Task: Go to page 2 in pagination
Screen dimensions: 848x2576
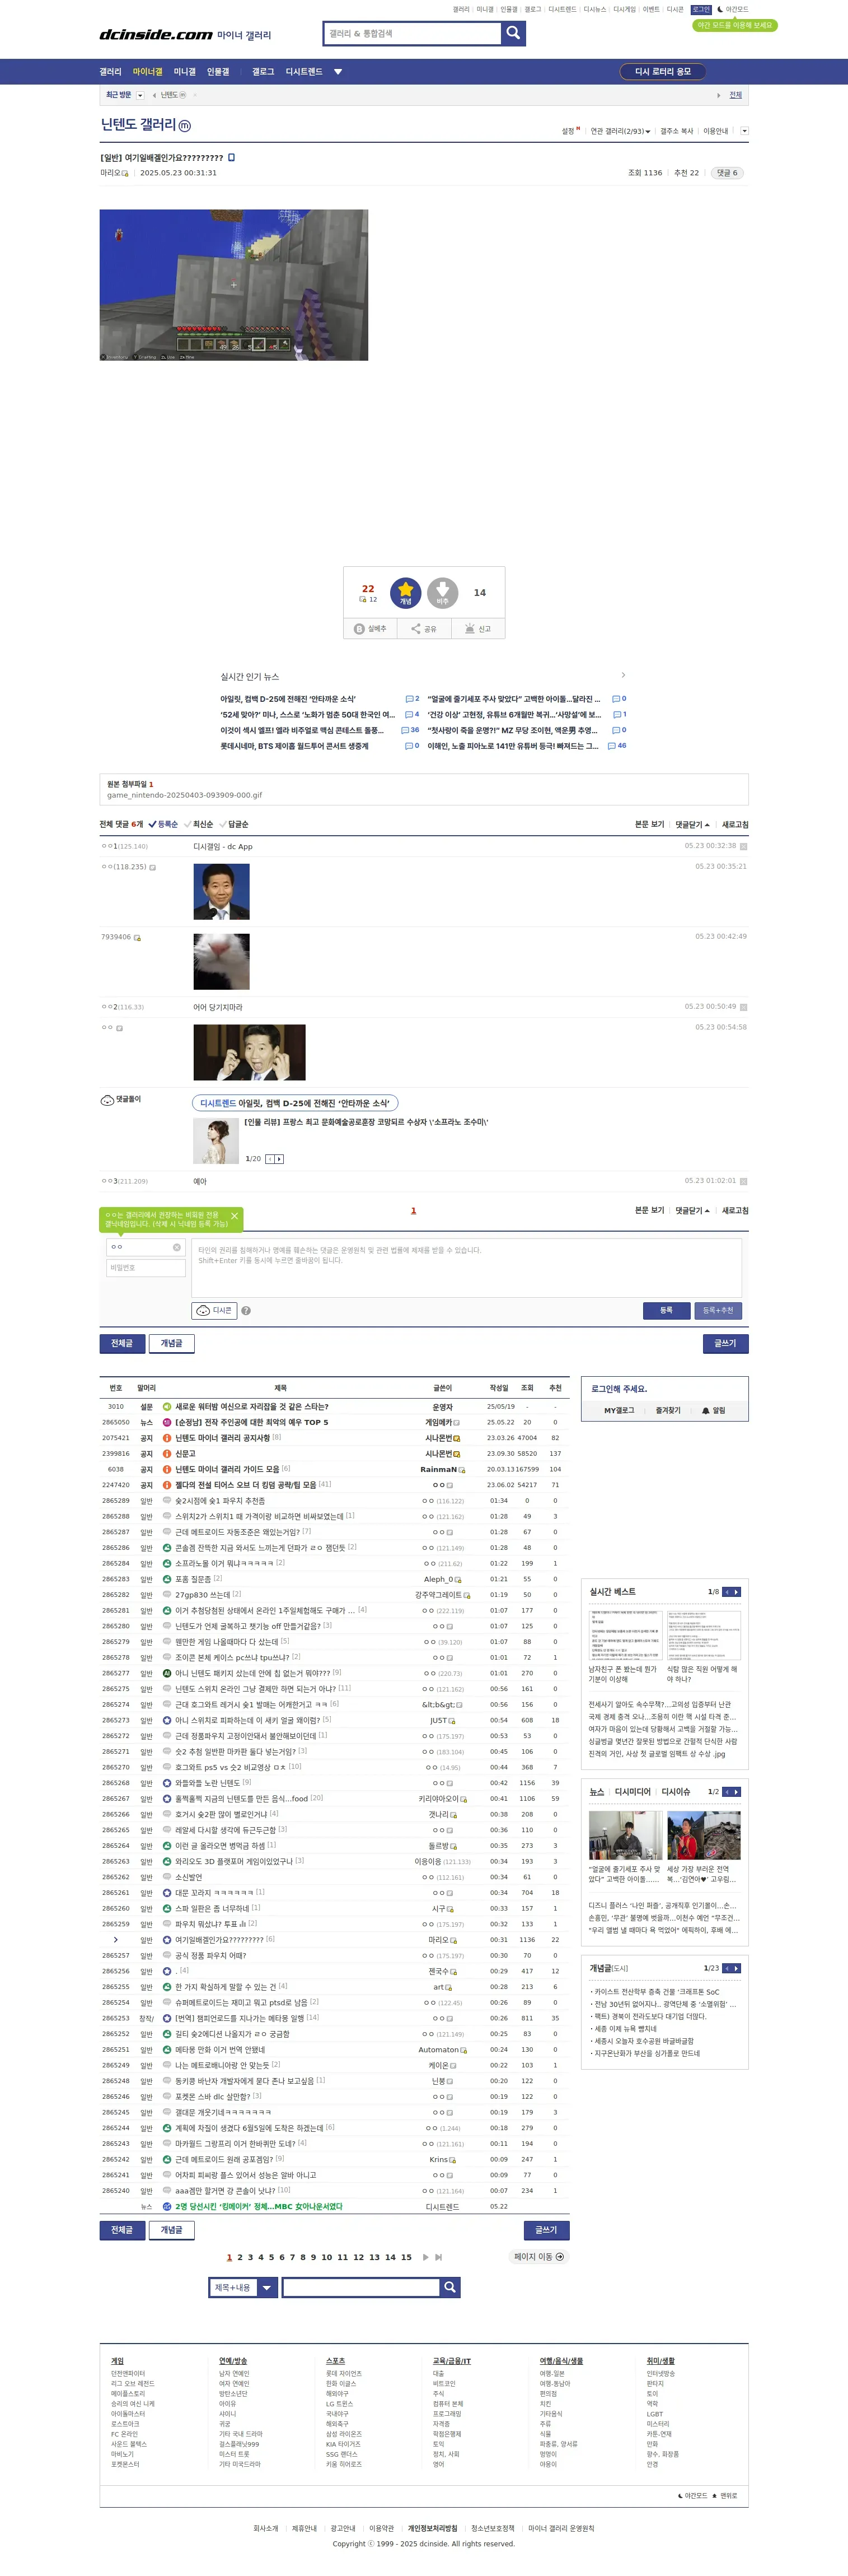Action: click(240, 2257)
